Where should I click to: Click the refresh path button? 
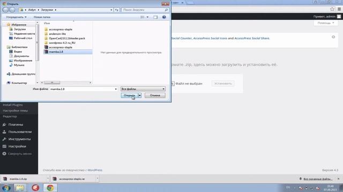click(x=117, y=10)
